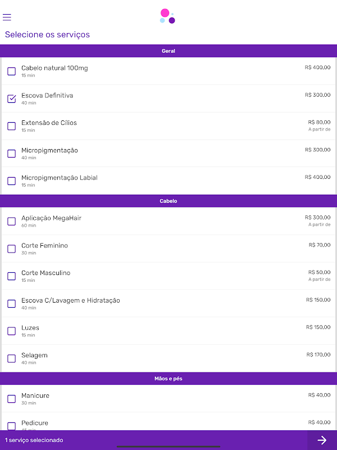Image resolution: width=337 pixels, height=450 pixels.
Task: Select the Luzes service checkbox
Action: click(11, 331)
